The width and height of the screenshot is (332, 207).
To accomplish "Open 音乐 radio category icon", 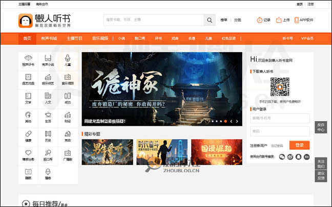I will coord(68,77).
